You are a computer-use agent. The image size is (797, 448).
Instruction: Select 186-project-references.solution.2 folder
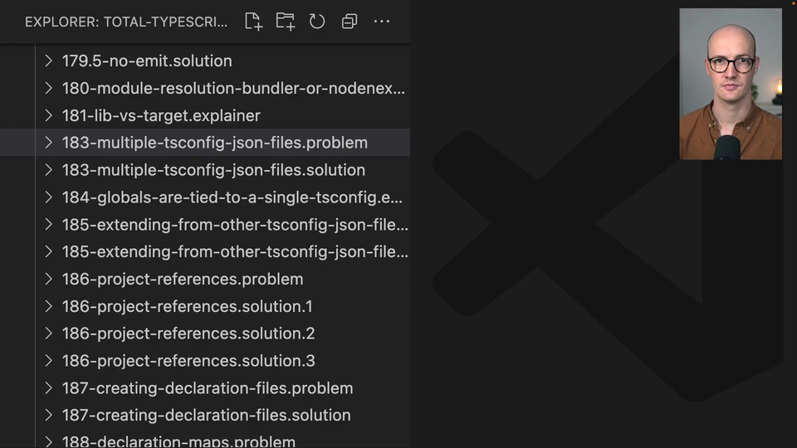tap(188, 334)
